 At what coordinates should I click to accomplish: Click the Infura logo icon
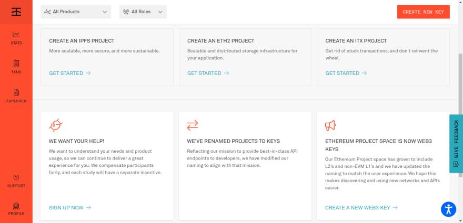(x=16, y=12)
